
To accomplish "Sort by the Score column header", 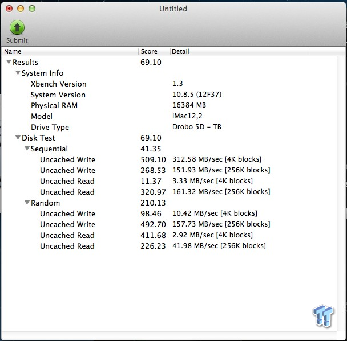I will (154, 51).
